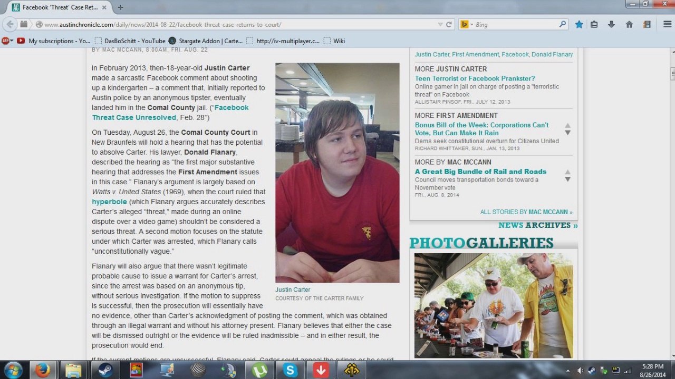
Task: Bookmark this page with the star icon
Action: tap(579, 24)
